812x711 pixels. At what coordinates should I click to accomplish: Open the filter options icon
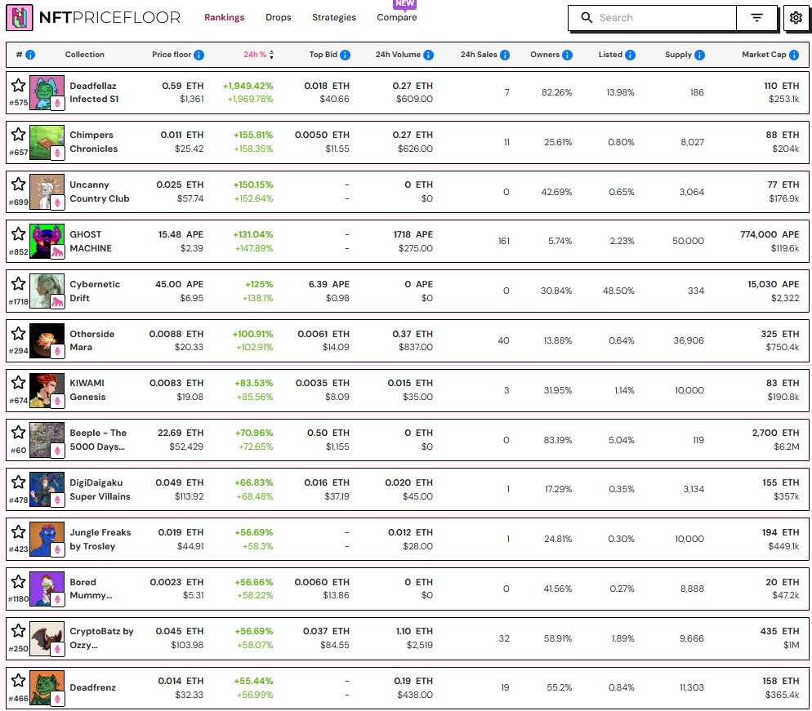756,18
